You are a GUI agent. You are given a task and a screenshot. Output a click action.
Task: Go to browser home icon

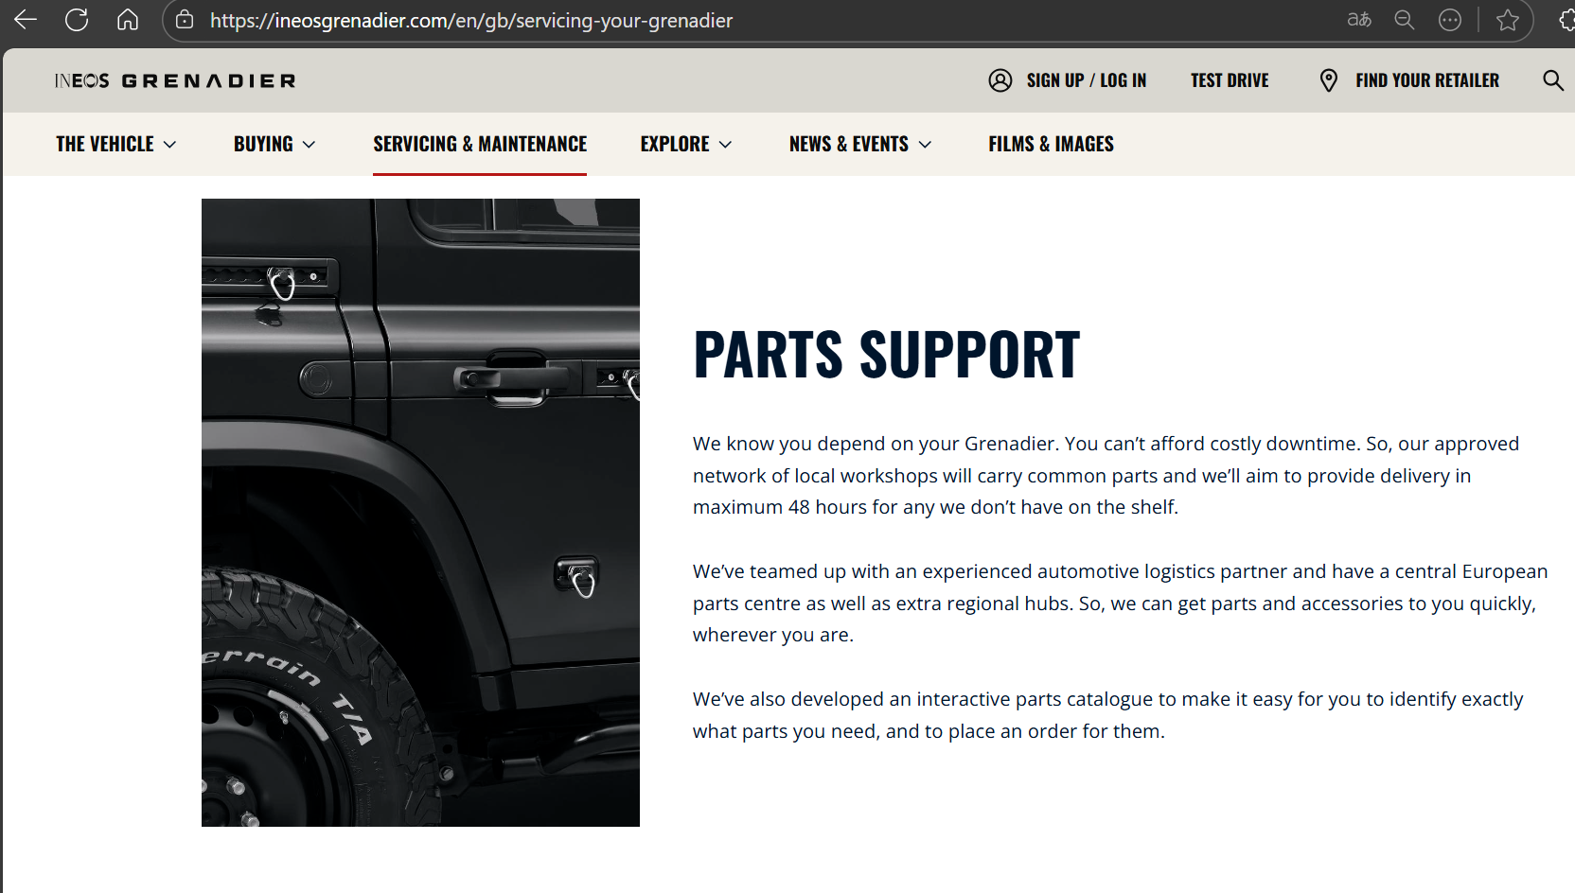(x=128, y=20)
